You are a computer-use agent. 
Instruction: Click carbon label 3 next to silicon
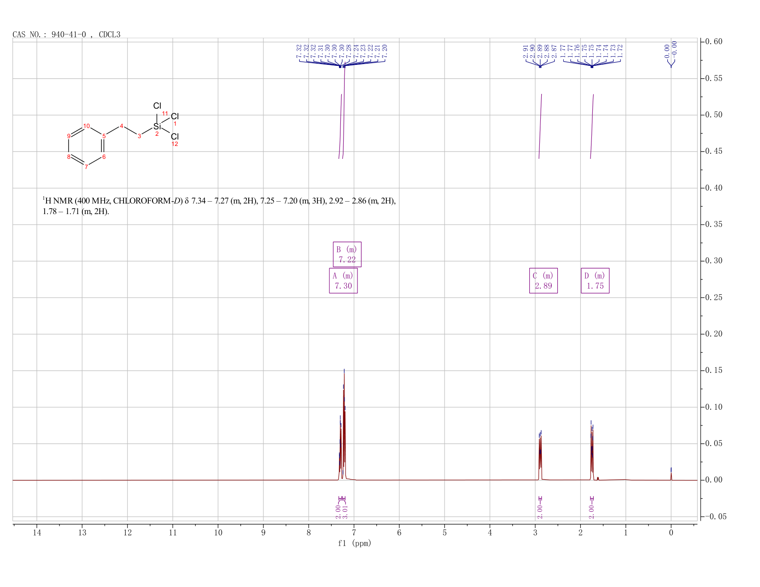coord(139,136)
